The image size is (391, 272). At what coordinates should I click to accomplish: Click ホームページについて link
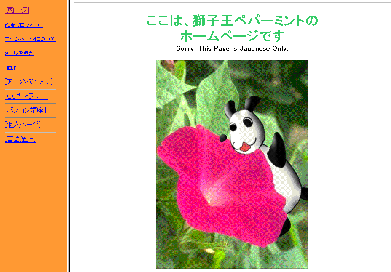pyautogui.click(x=30, y=39)
